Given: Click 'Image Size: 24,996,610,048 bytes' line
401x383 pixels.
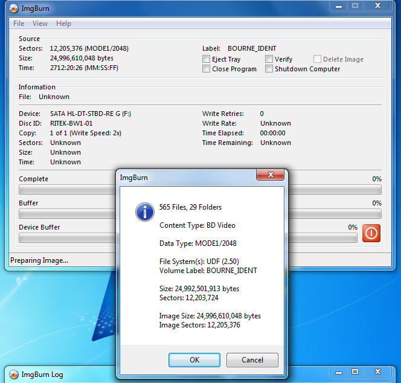Looking at the screenshot, I should coord(210,316).
